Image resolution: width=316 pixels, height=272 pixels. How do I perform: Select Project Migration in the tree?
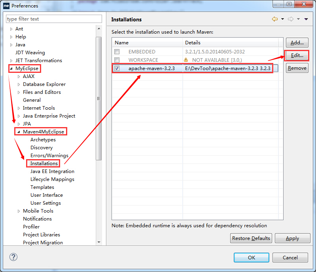pyautogui.click(x=43, y=243)
